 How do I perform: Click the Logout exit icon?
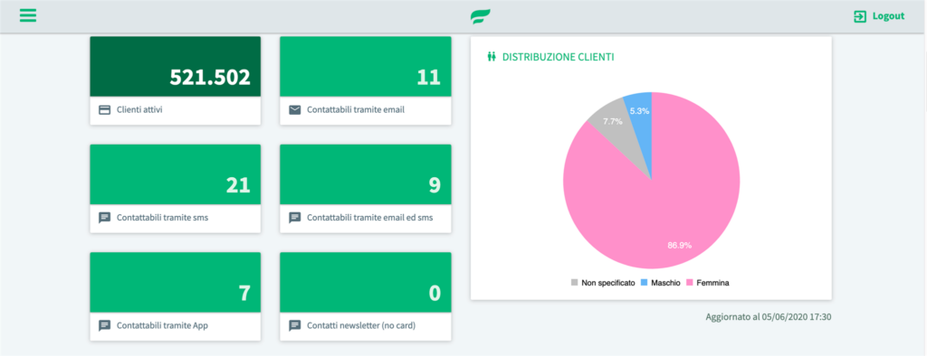point(860,16)
